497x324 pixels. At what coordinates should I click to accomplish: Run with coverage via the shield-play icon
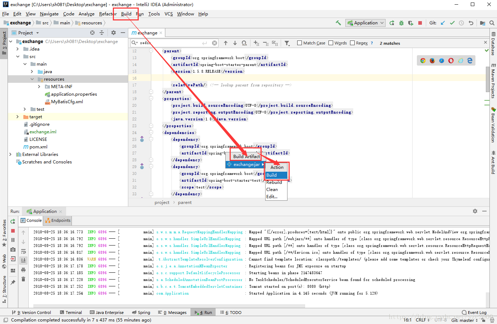click(x=411, y=23)
